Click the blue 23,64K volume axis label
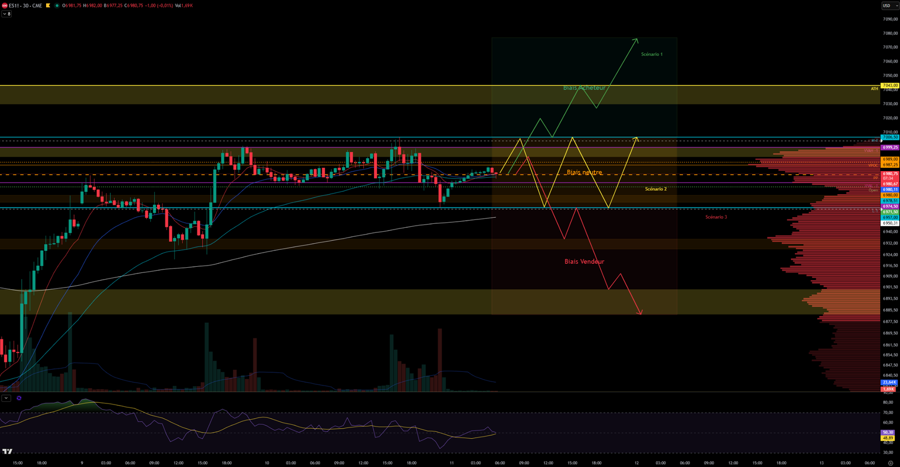The width and height of the screenshot is (900, 467). [x=889, y=383]
